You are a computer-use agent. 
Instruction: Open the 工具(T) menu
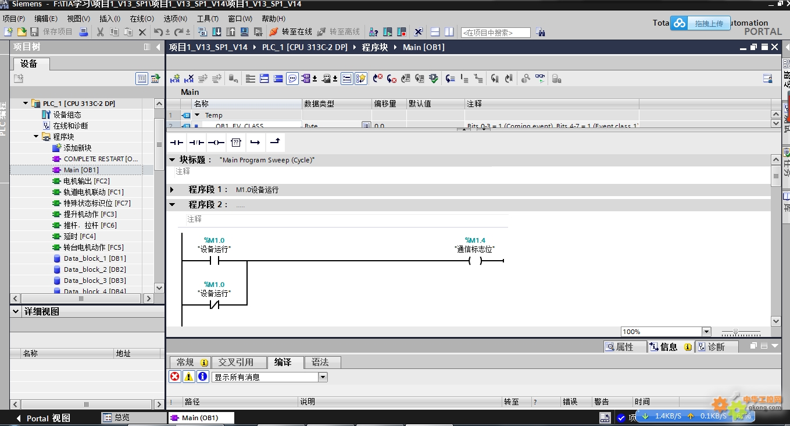click(208, 19)
